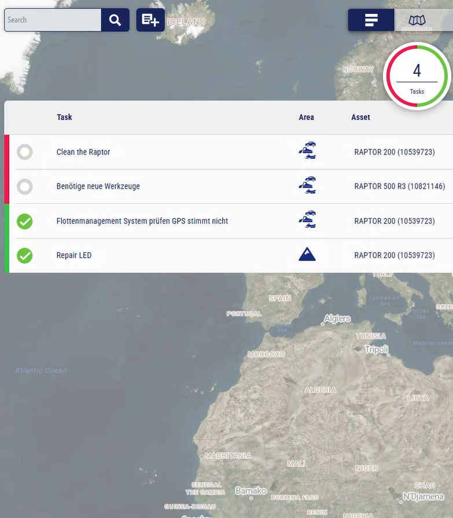
Task: Click the search magnifier button
Action: pos(115,20)
